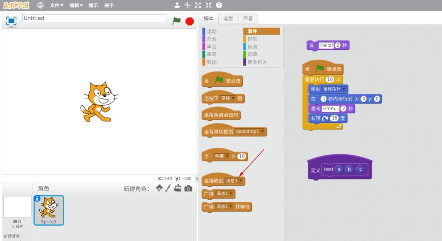Select the shrink sprite tool
The image size is (442, 241).
click(x=208, y=5)
